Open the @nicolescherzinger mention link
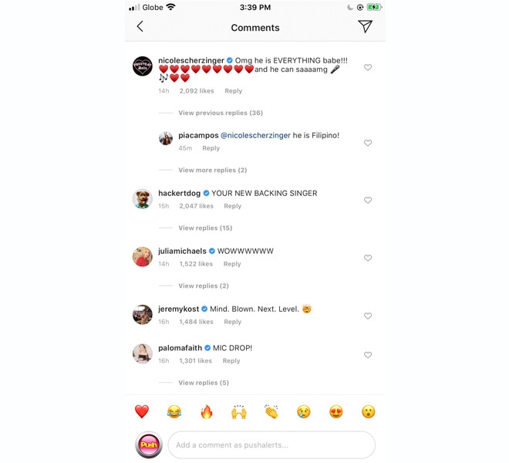This screenshot has height=463, width=509. 255,135
